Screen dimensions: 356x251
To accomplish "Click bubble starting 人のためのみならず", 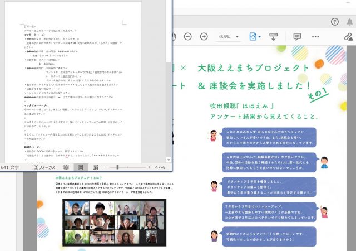I will tap(269, 137).
